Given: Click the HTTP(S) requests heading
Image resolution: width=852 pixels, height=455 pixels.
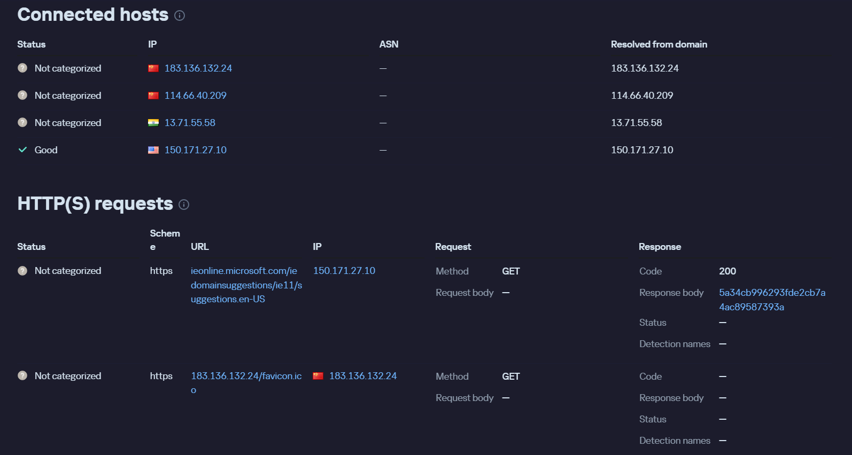Looking at the screenshot, I should pos(95,203).
